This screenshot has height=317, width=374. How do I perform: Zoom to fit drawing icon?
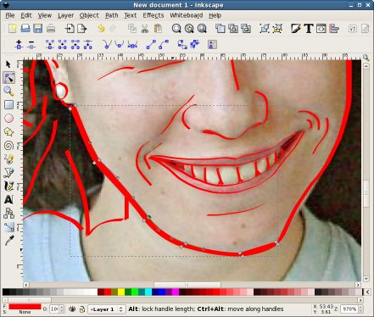(189, 29)
